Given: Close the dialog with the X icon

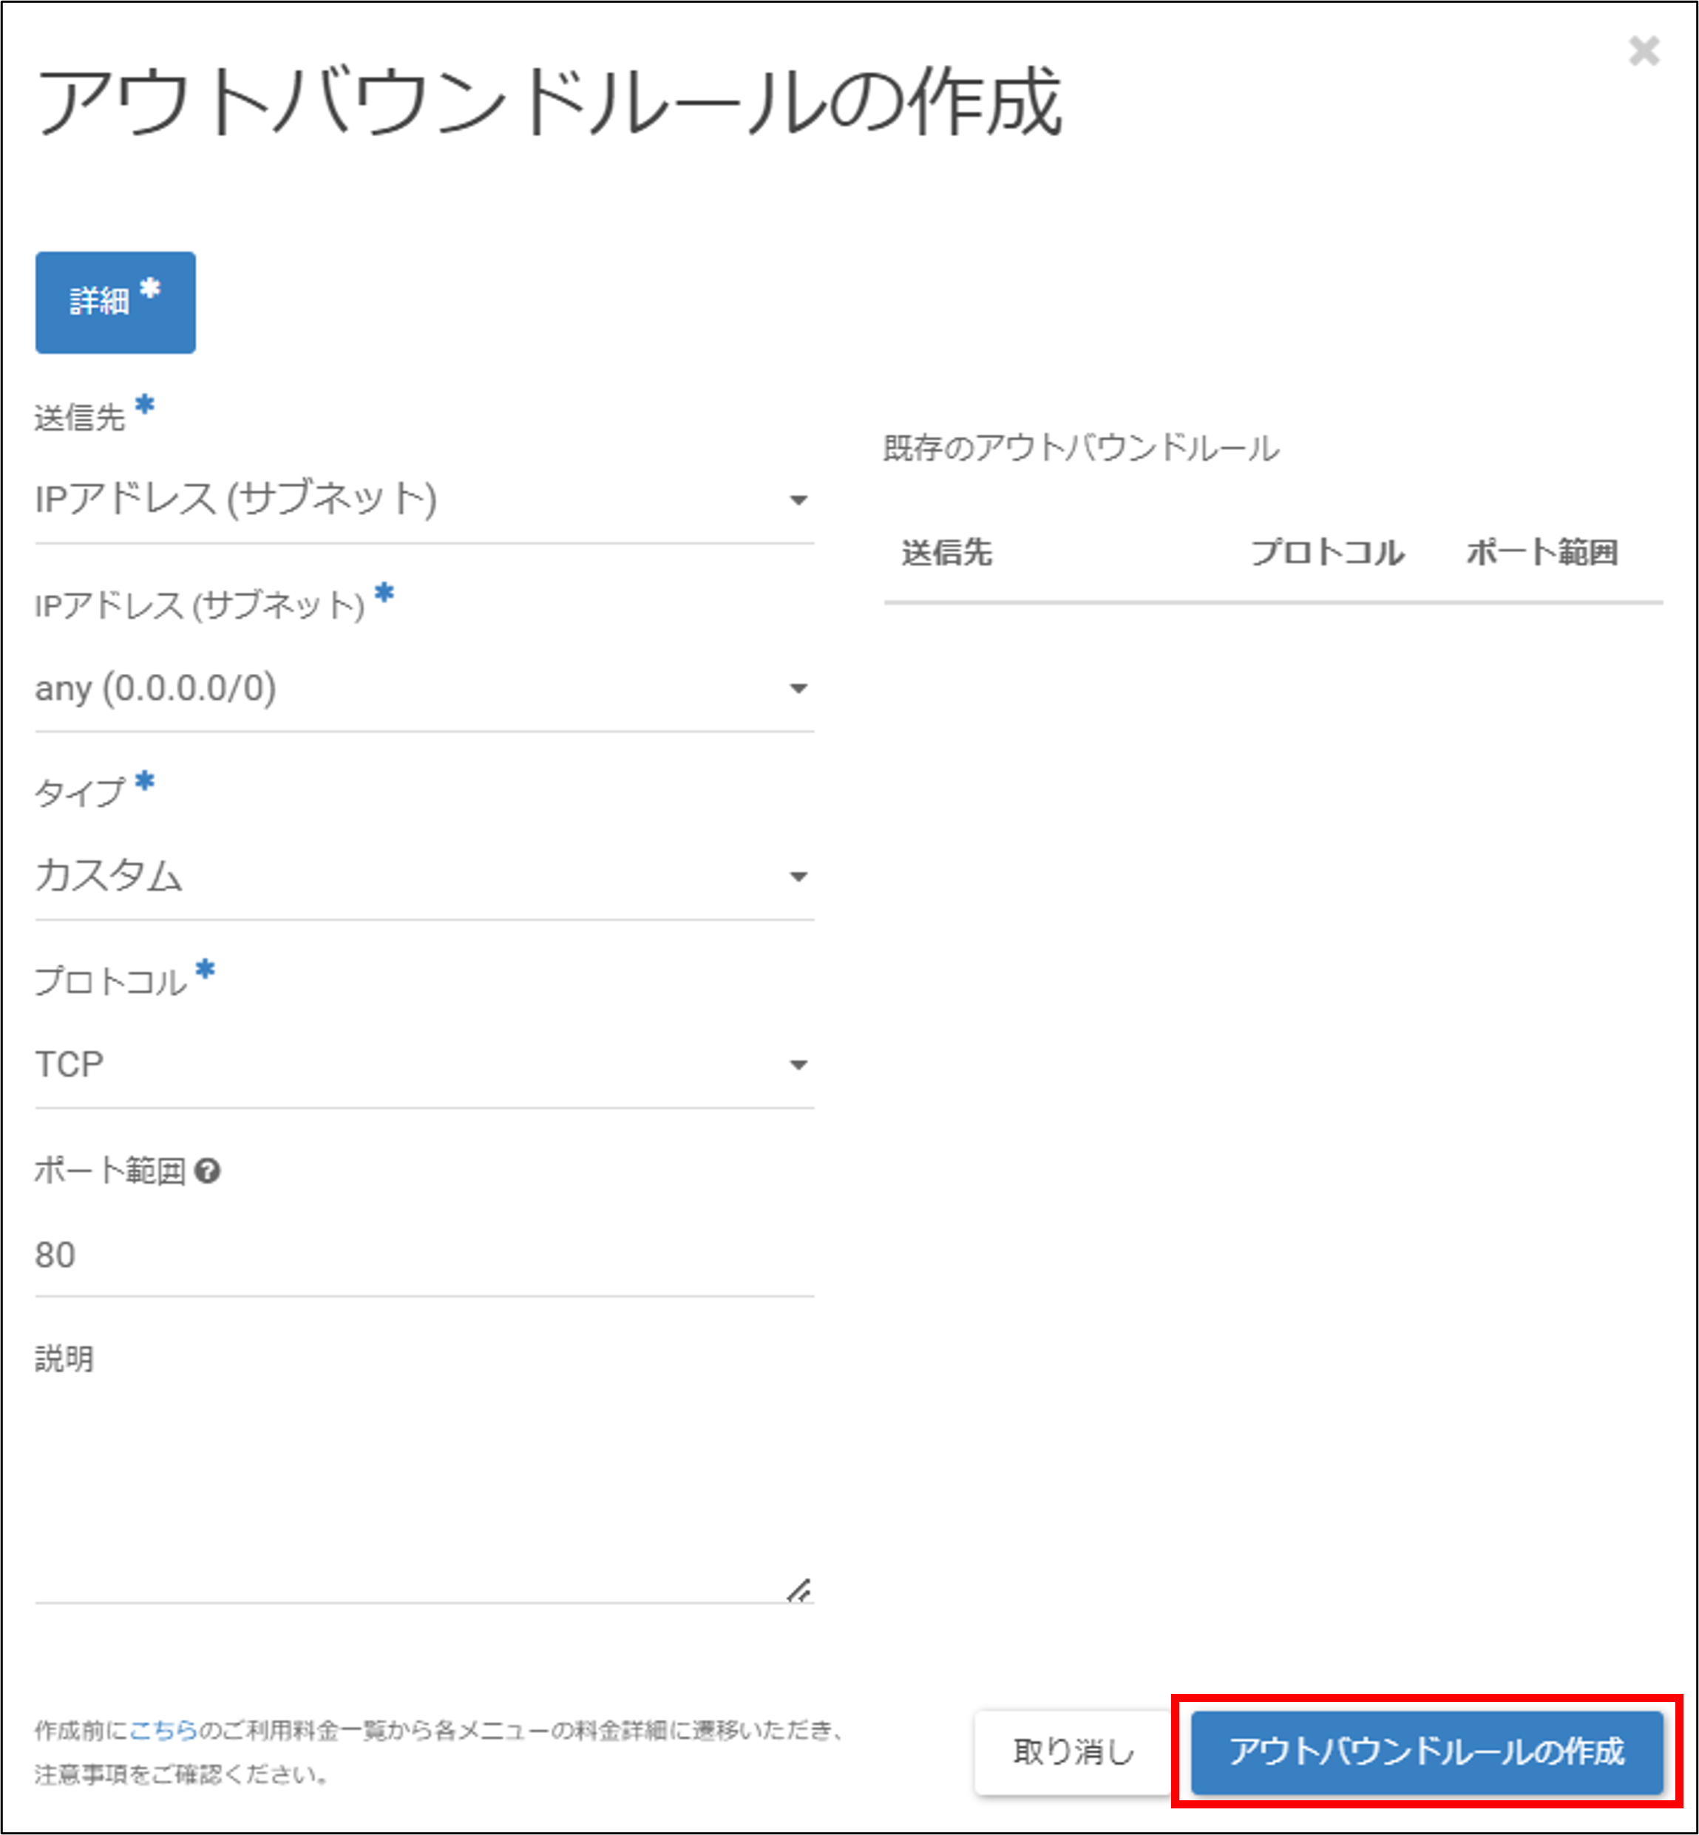Looking at the screenshot, I should (1644, 50).
